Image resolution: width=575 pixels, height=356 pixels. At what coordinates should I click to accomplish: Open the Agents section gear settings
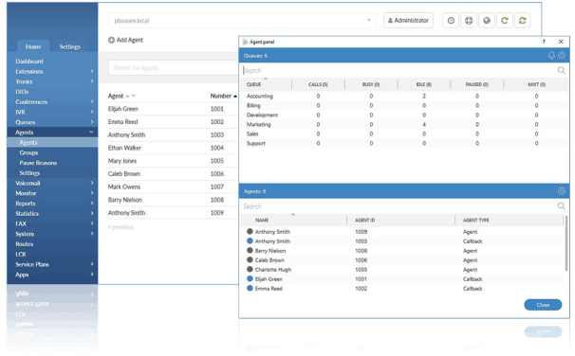pyautogui.click(x=562, y=191)
